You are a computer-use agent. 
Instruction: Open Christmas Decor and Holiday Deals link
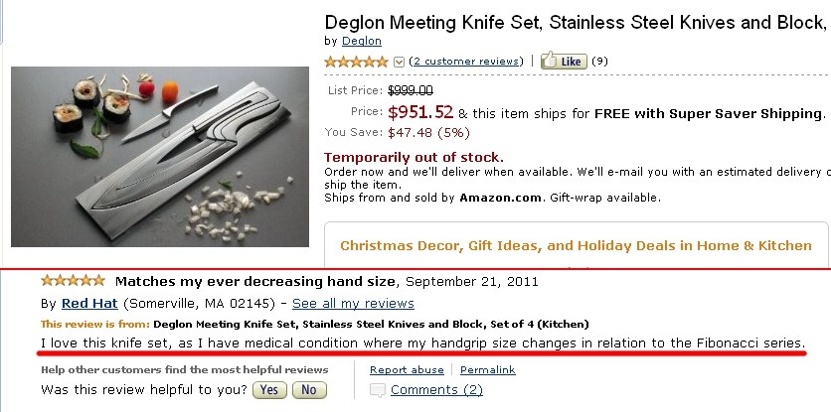point(577,245)
